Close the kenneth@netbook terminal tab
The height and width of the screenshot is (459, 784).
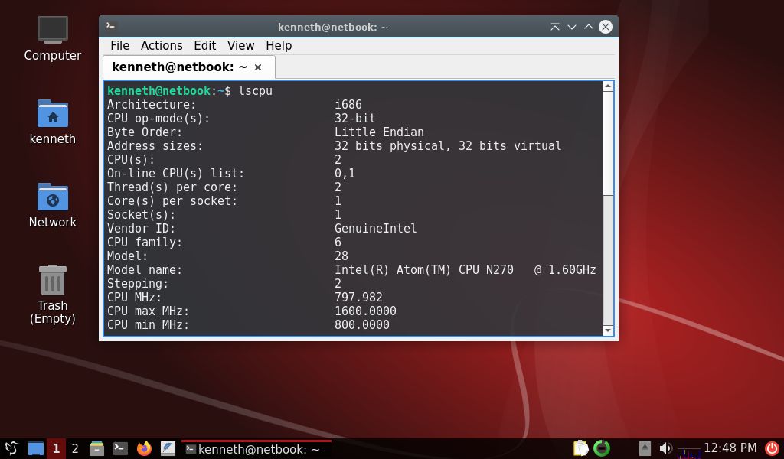click(258, 67)
